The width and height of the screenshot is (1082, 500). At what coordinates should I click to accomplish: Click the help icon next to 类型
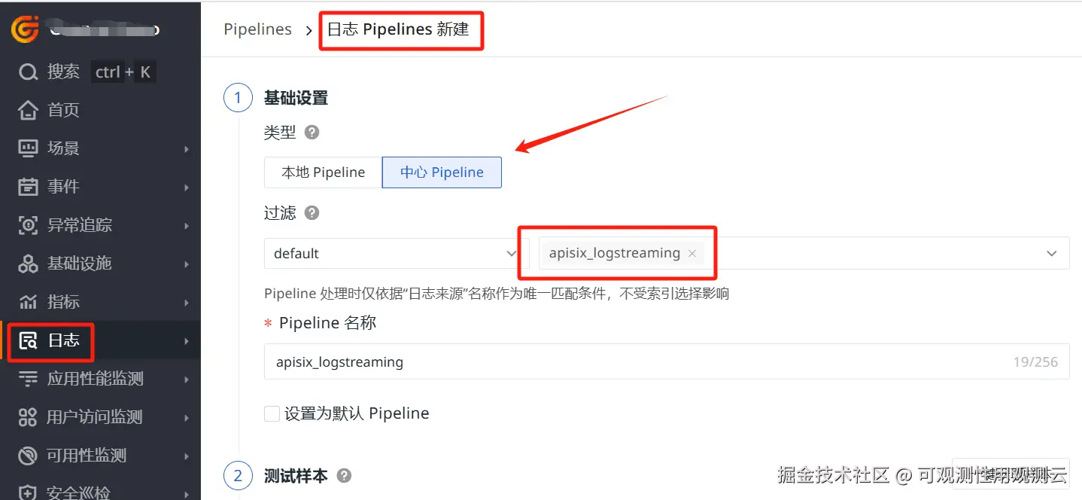coord(312,133)
